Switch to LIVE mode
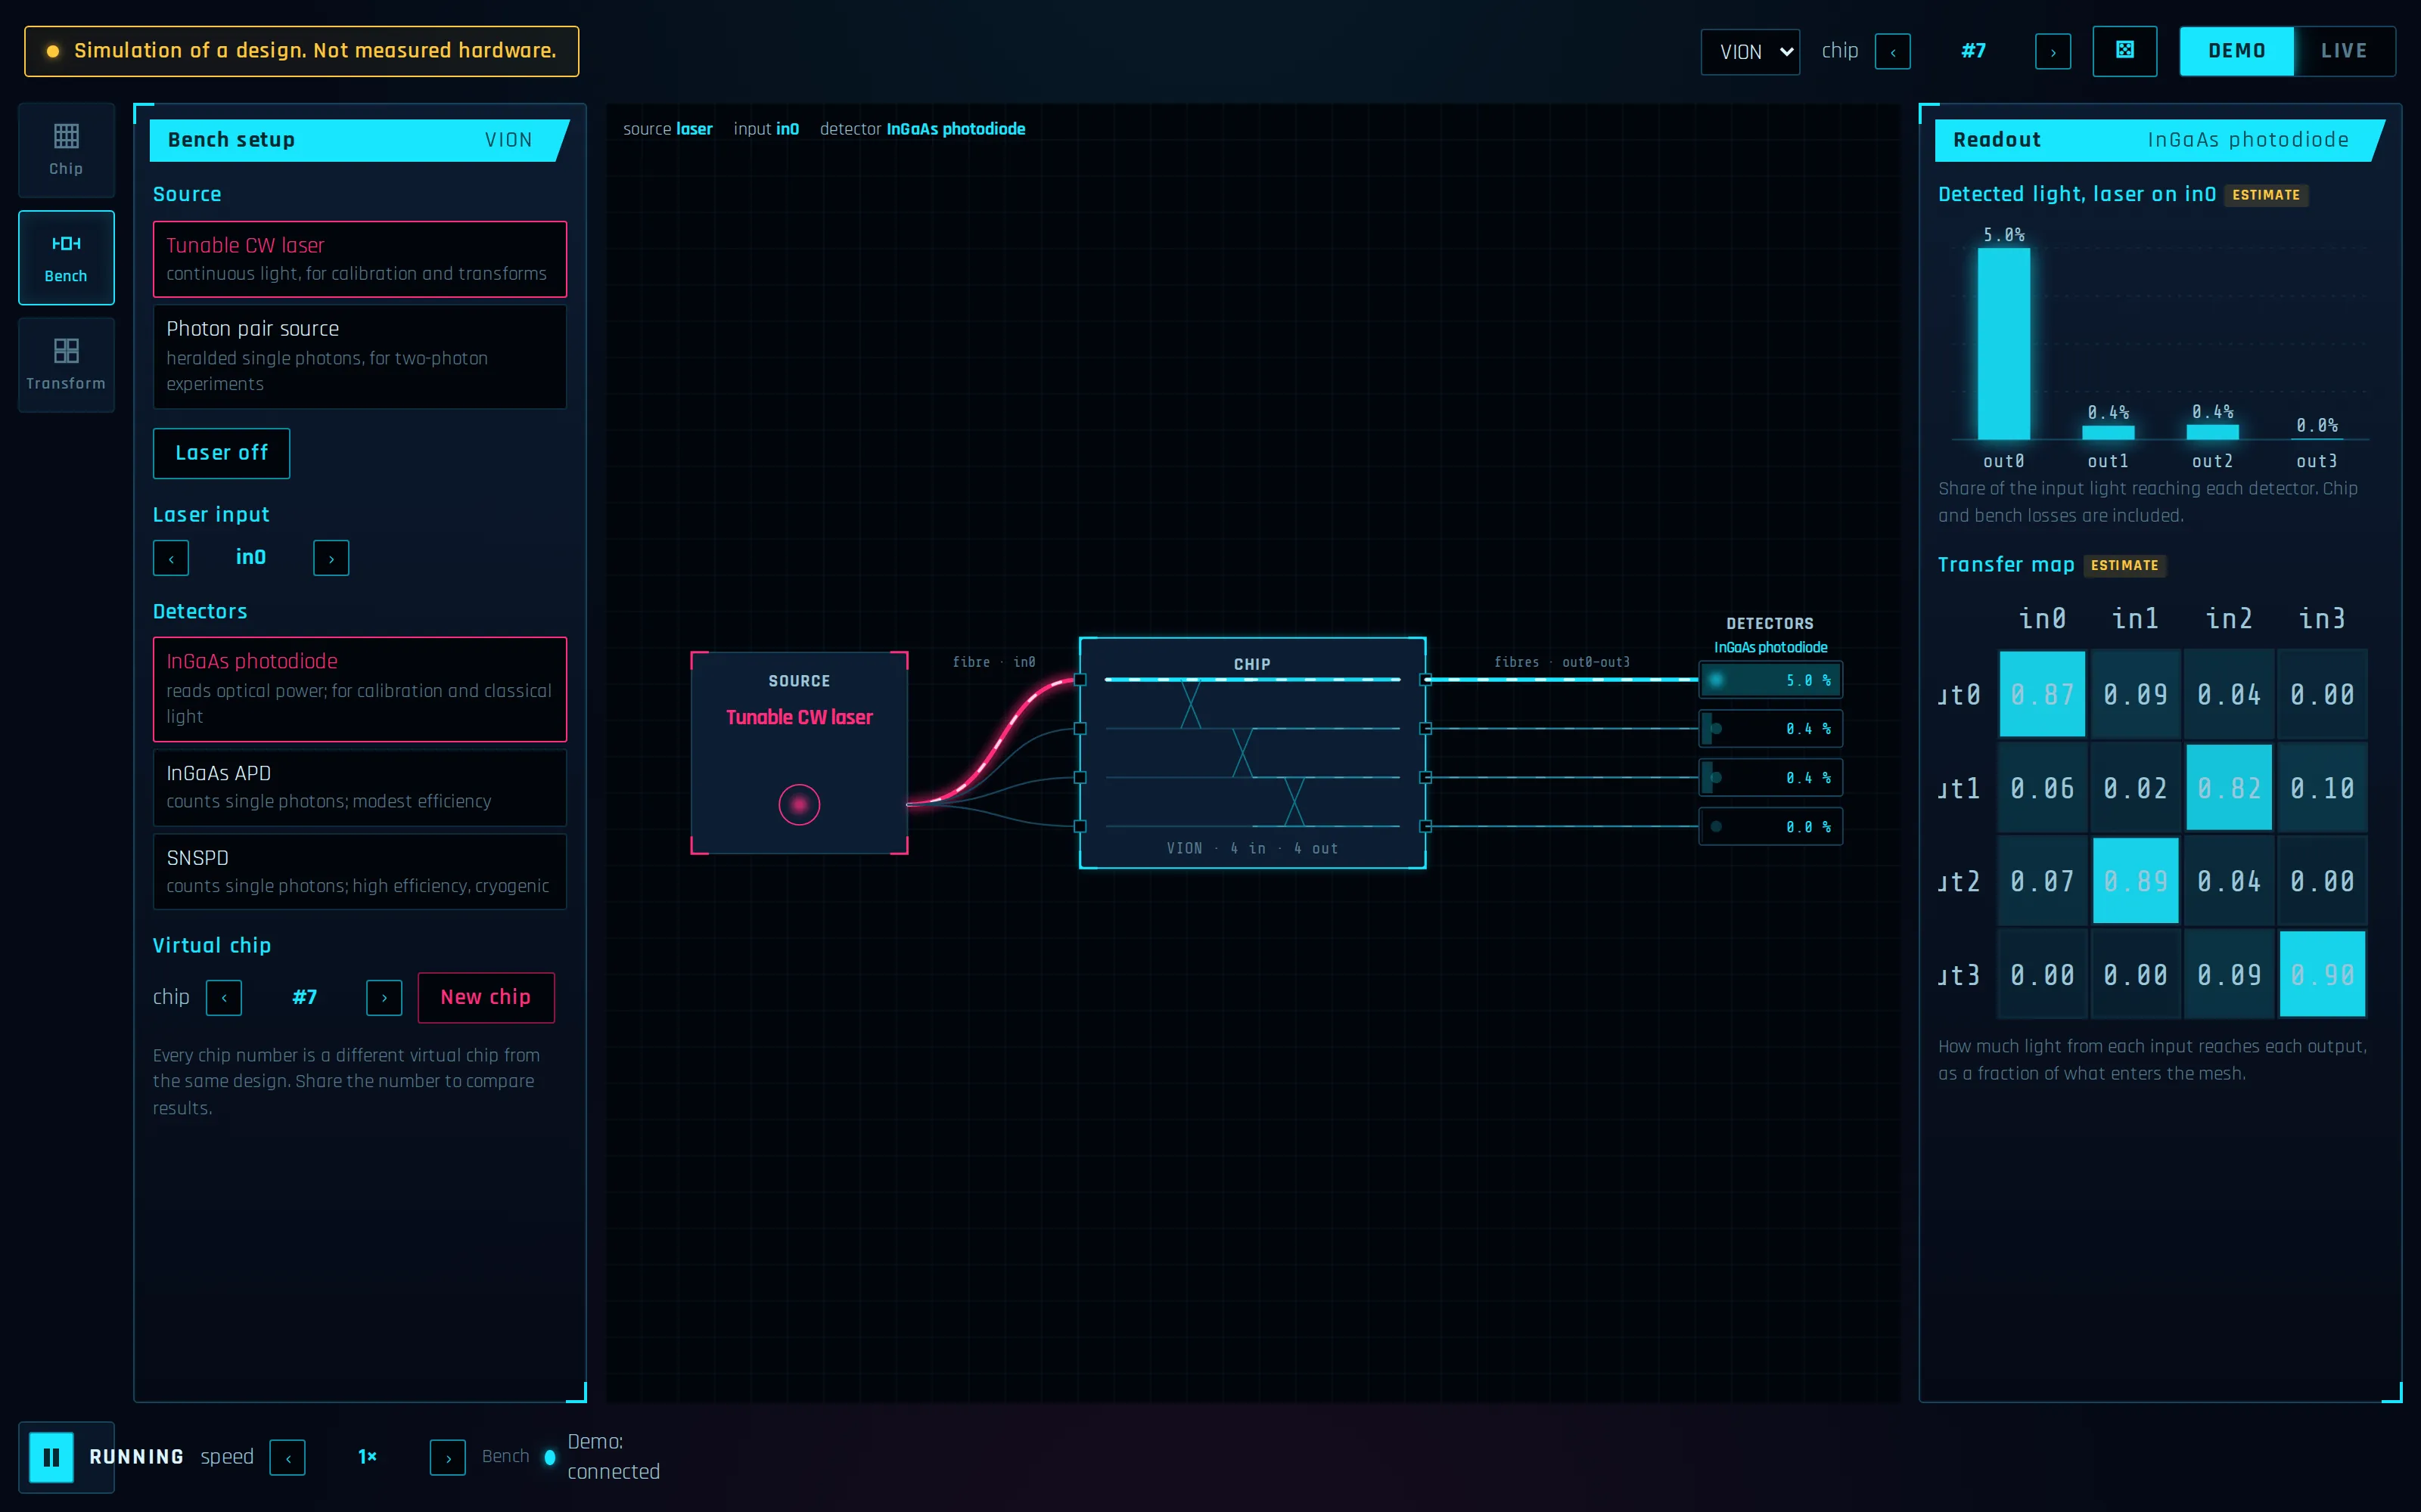This screenshot has height=1512, width=2421. pyautogui.click(x=2344, y=51)
